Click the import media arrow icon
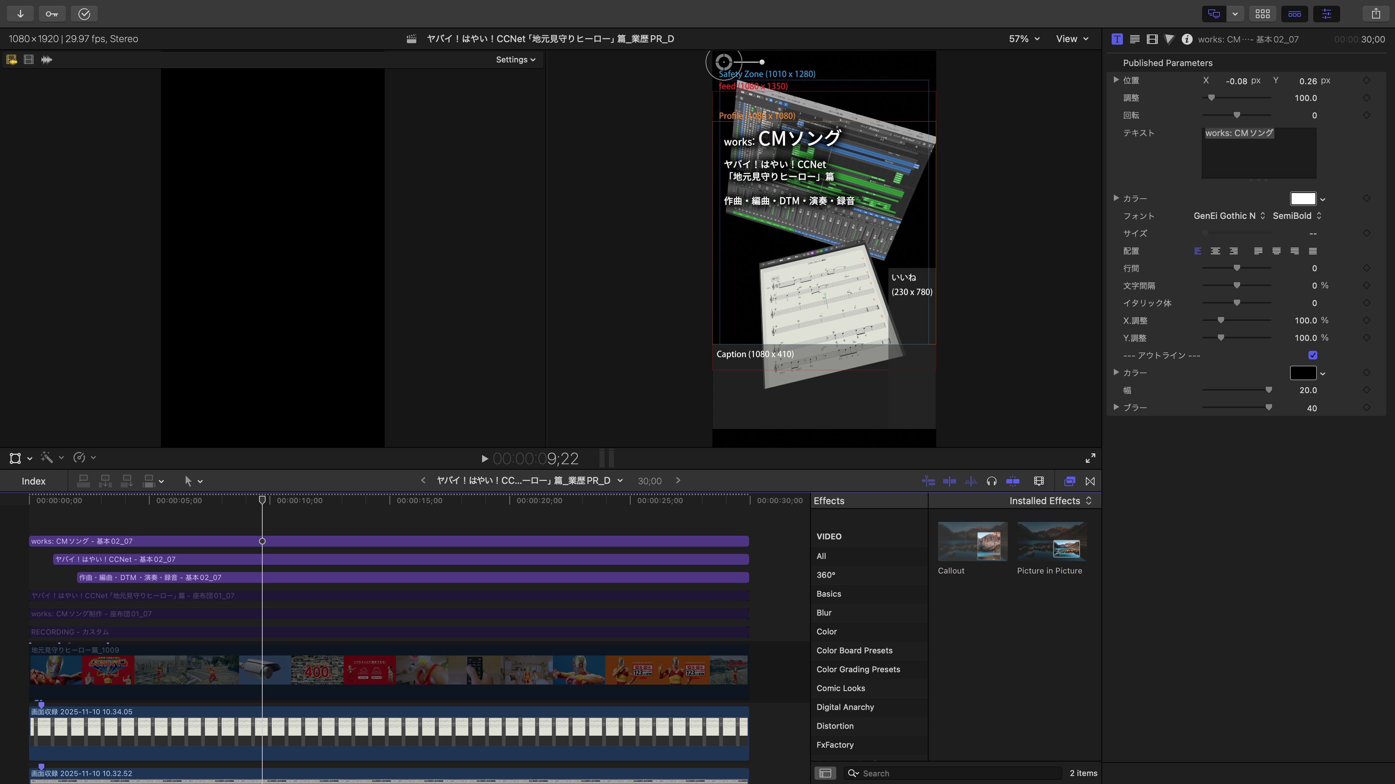 pos(20,13)
